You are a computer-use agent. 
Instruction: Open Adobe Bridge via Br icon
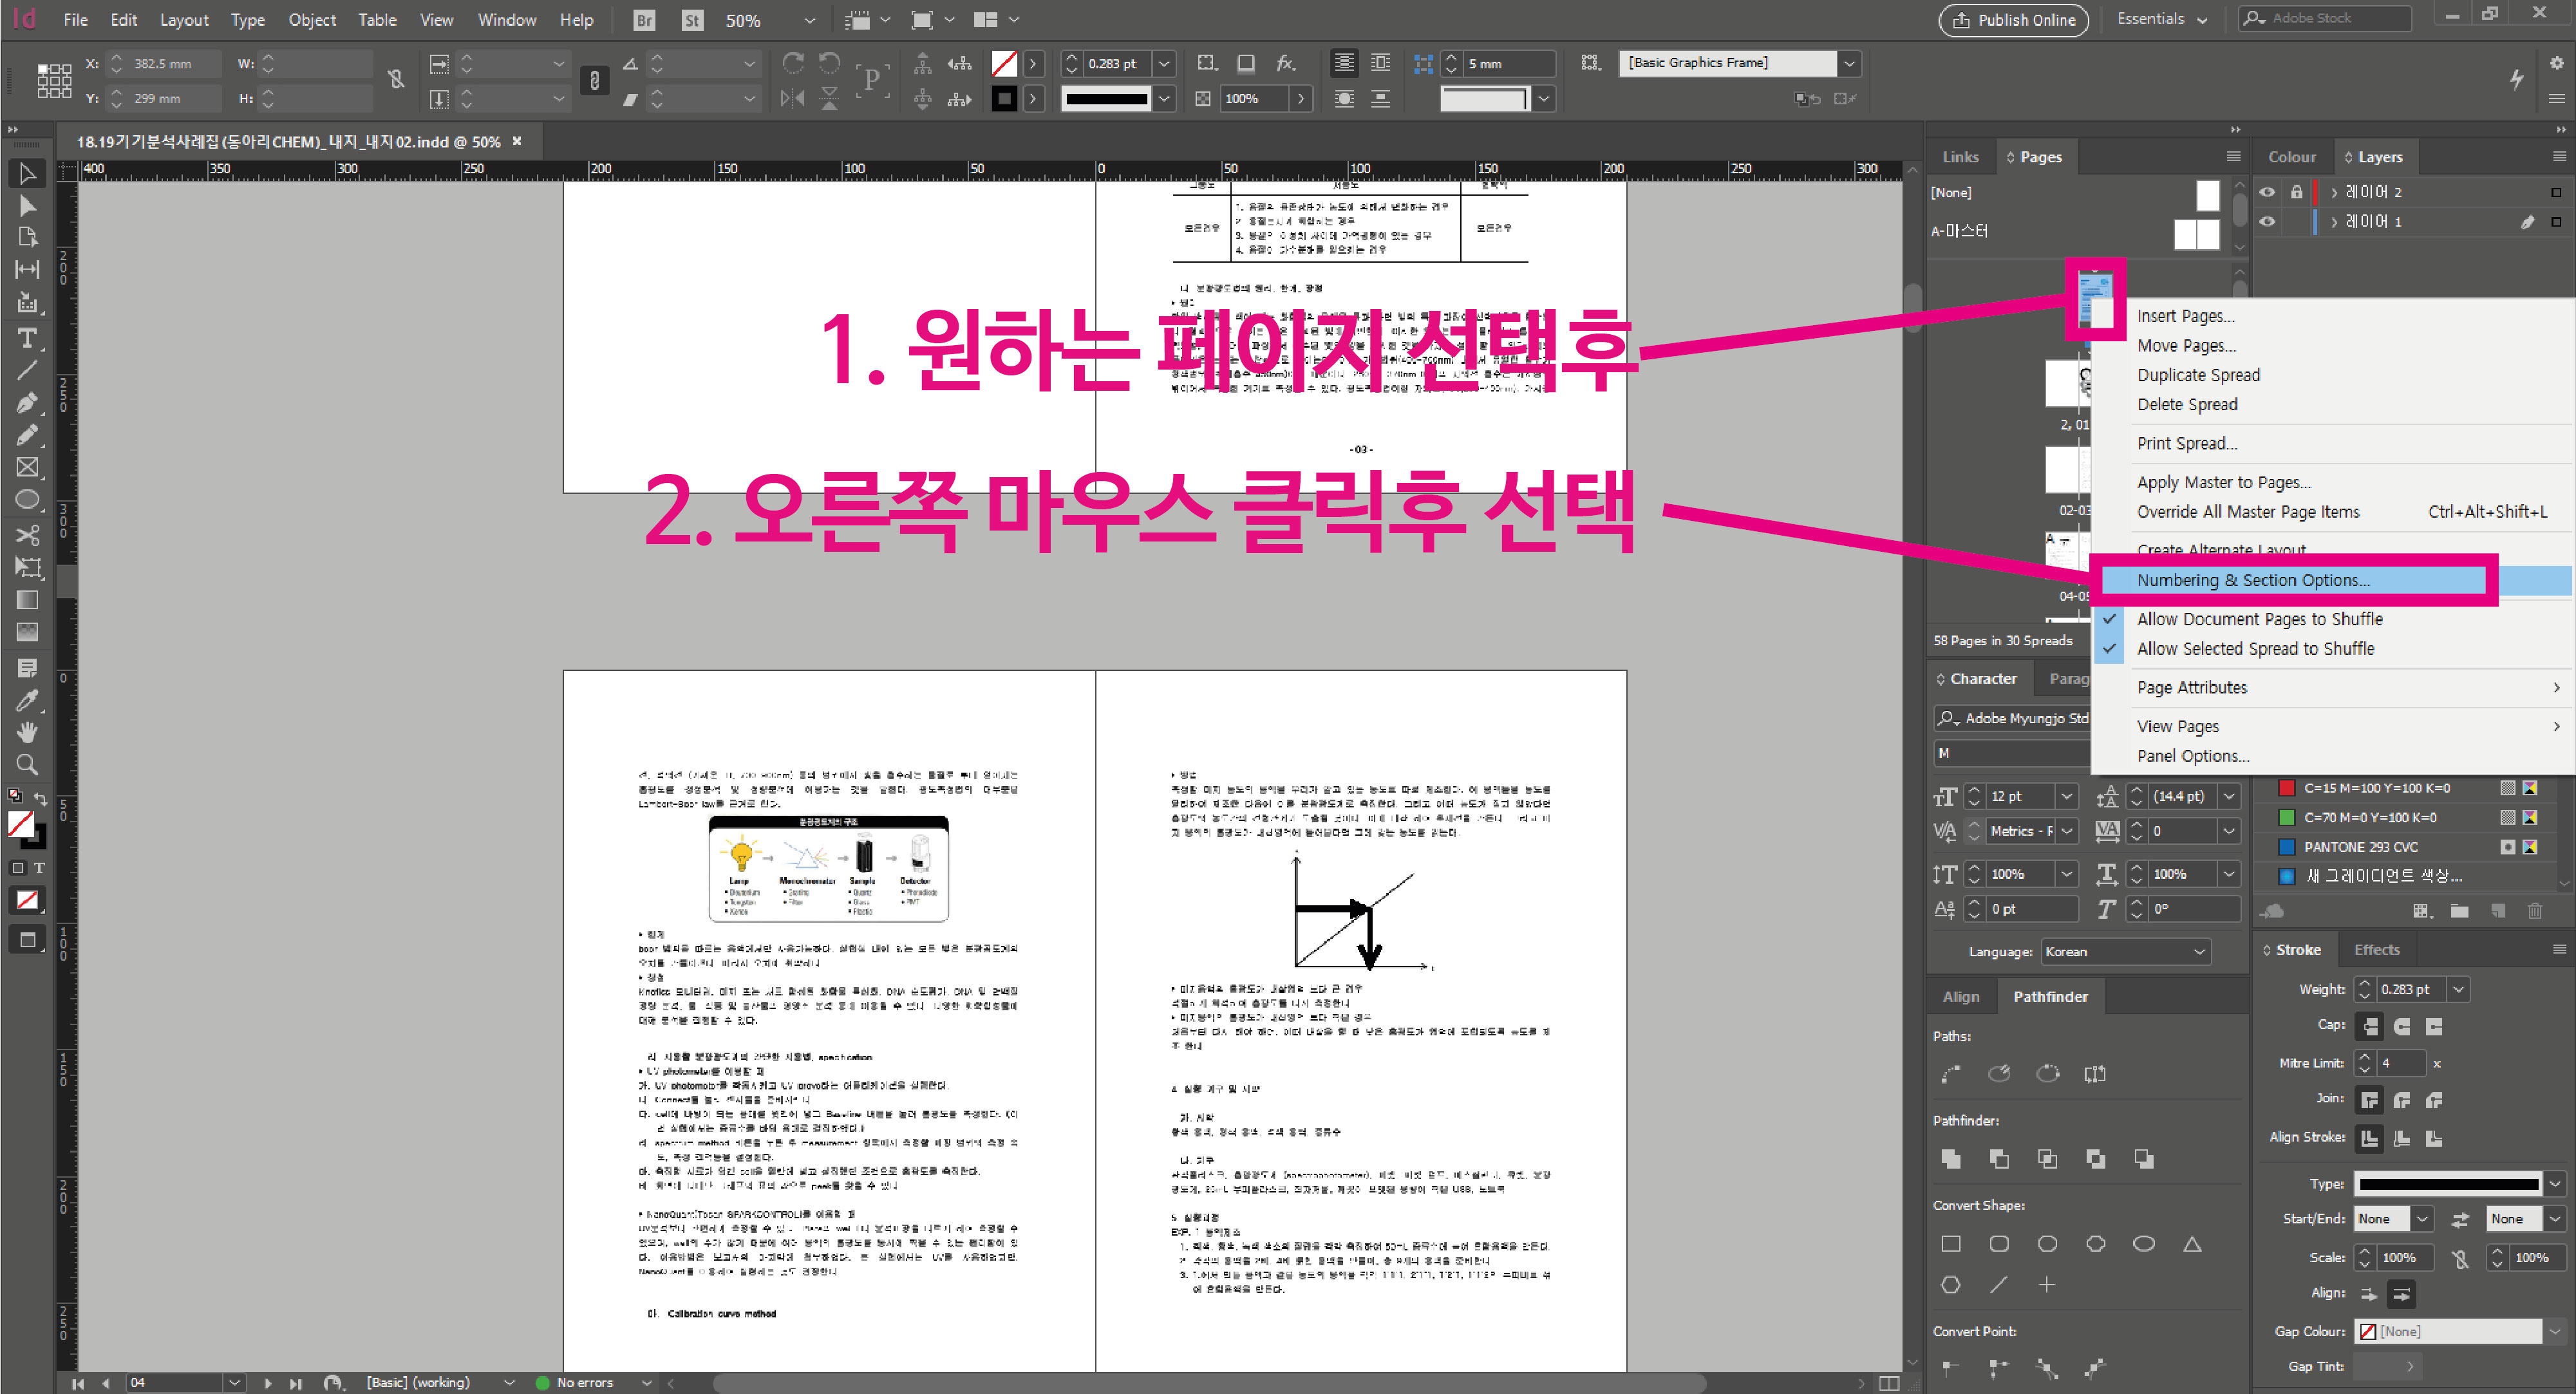tap(644, 20)
